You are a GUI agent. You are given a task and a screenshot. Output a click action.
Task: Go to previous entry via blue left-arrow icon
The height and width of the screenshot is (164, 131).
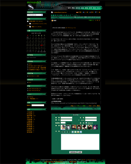pyautogui.click(x=83, y=12)
